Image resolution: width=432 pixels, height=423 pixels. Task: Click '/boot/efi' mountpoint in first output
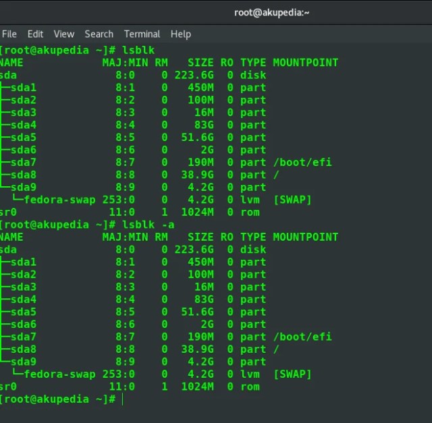302,162
